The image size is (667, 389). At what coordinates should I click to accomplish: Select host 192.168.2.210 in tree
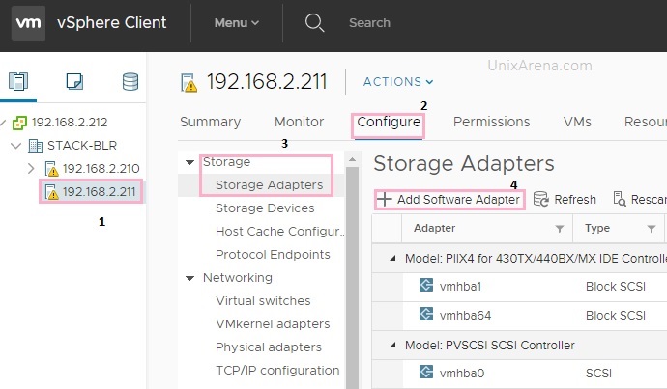101,169
